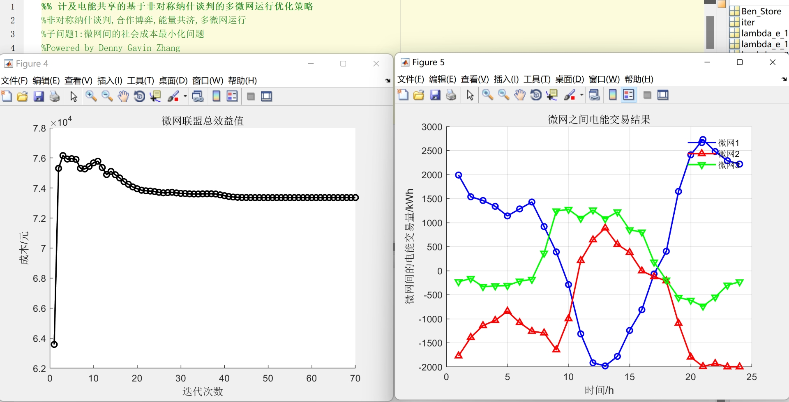
Task: Click the editor vertical scrollbar thumb
Action: [710, 32]
